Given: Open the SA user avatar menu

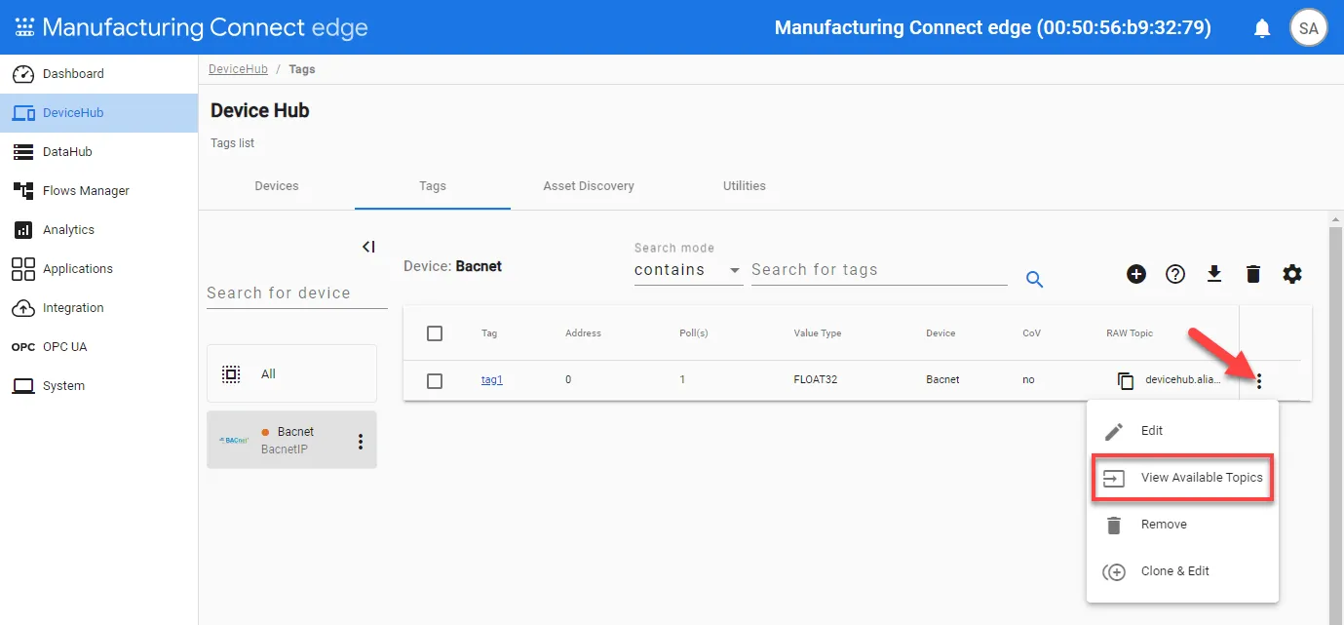Looking at the screenshot, I should pyautogui.click(x=1309, y=28).
